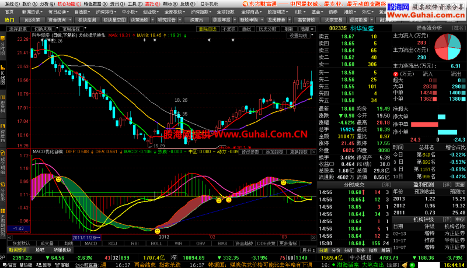Toggle the 不复权 price adjustment option
The image size is (467, 268).
(229, 28)
